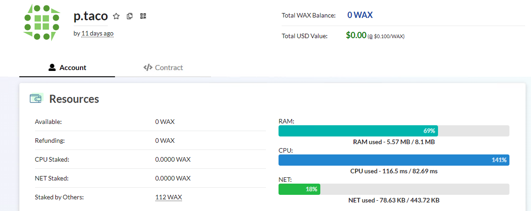
Task: Copy account name with the copy icon
Action: coord(129,16)
